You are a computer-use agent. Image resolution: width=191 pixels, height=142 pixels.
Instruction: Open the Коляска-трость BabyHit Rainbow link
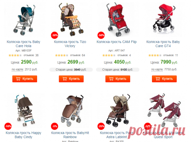point(70,135)
